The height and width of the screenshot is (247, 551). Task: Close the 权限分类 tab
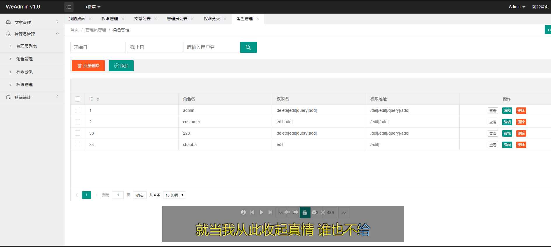point(225,19)
